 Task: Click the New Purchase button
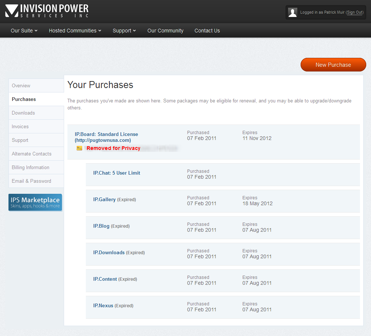tap(333, 65)
